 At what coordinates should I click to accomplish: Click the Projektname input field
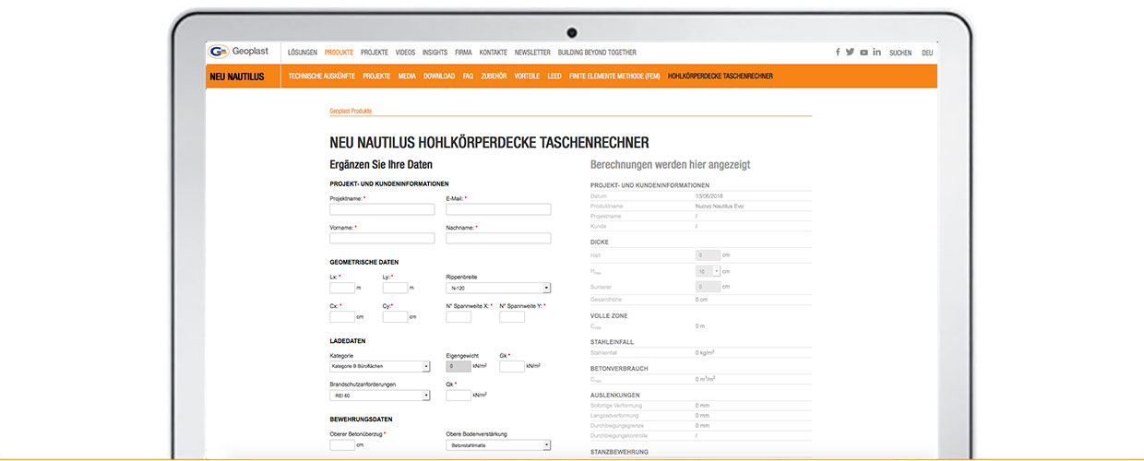pos(382,209)
